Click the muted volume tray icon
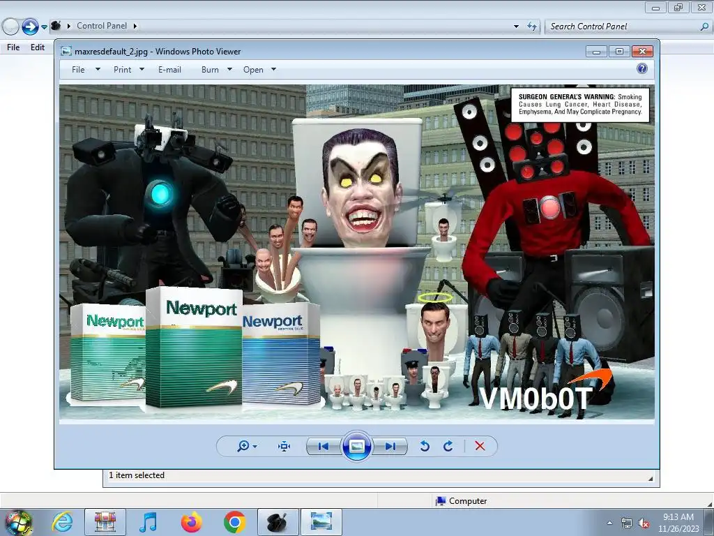The height and width of the screenshot is (536, 714). coord(644,523)
